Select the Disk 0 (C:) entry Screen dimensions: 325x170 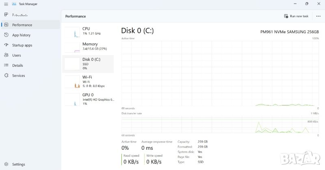click(x=89, y=64)
